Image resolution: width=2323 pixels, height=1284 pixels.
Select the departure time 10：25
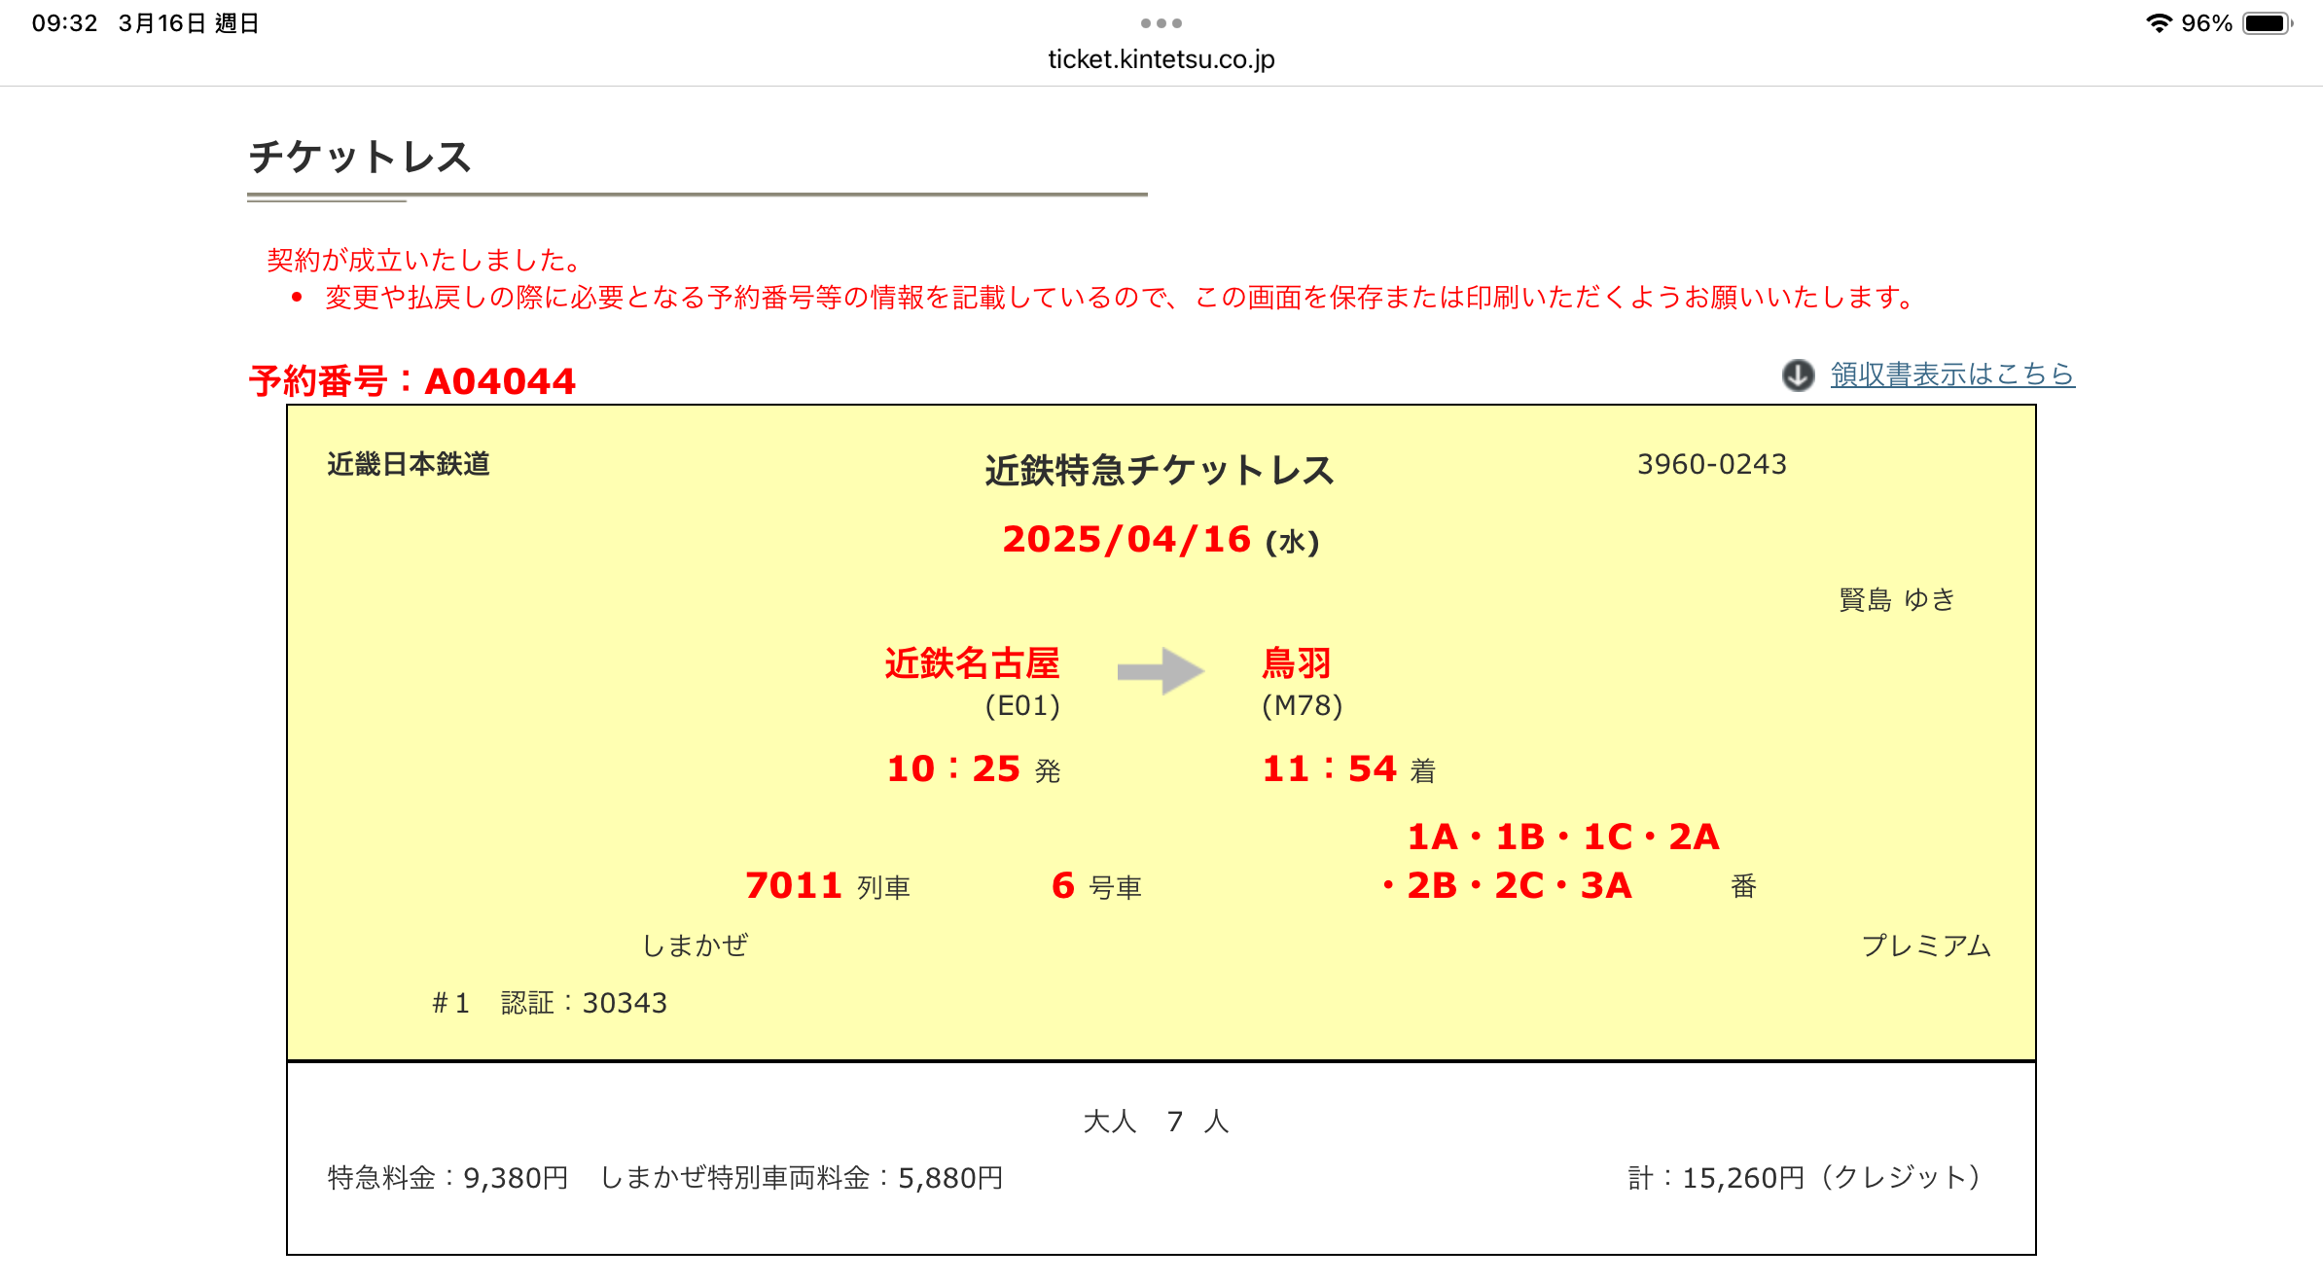point(953,769)
